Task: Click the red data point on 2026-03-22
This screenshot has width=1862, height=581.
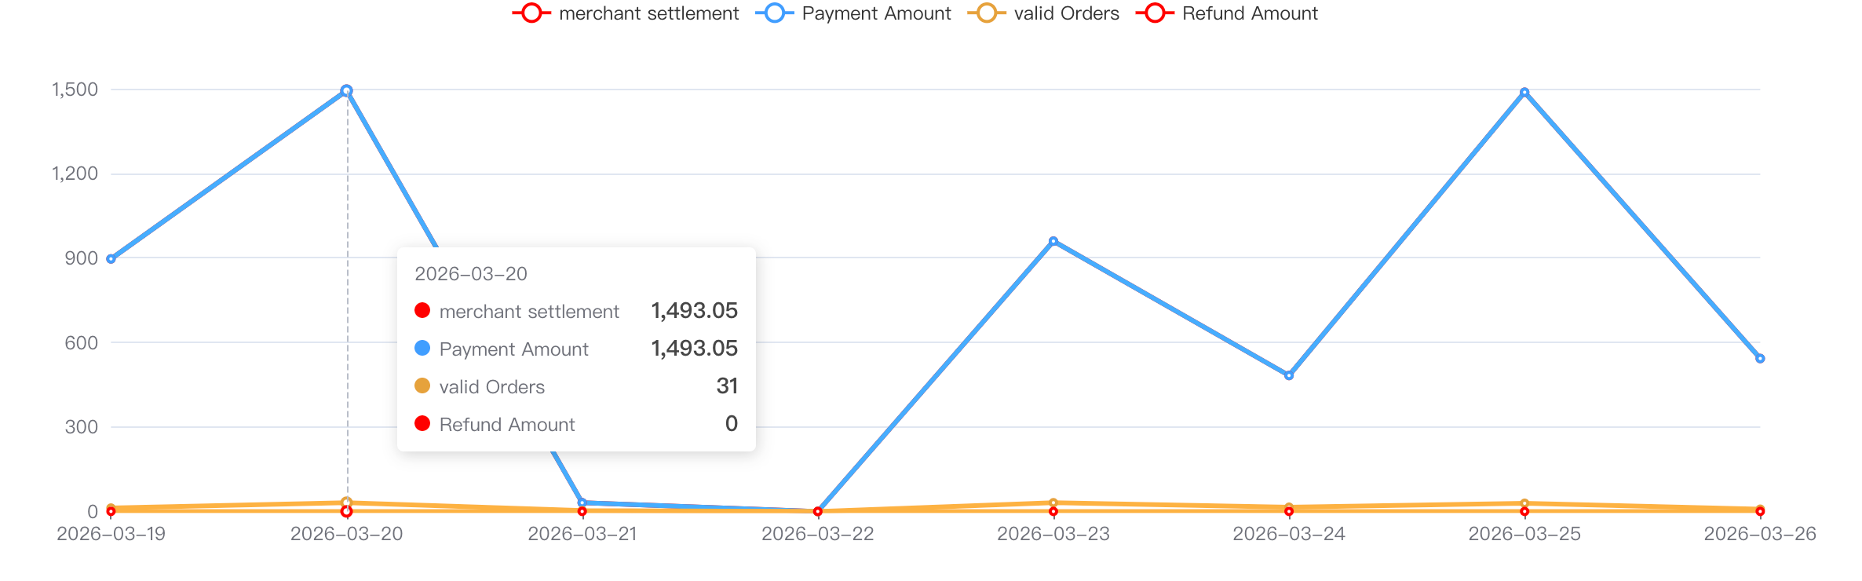Action: pyautogui.click(x=818, y=512)
